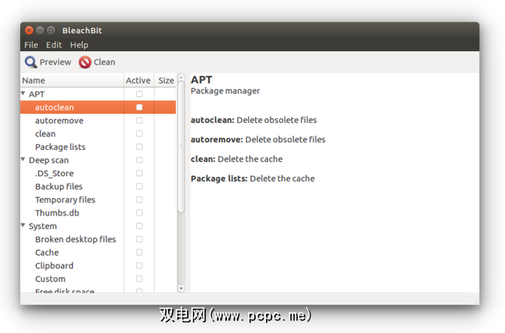This screenshot has height=333, width=505.
Task: Click the Active column header
Action: coord(139,80)
